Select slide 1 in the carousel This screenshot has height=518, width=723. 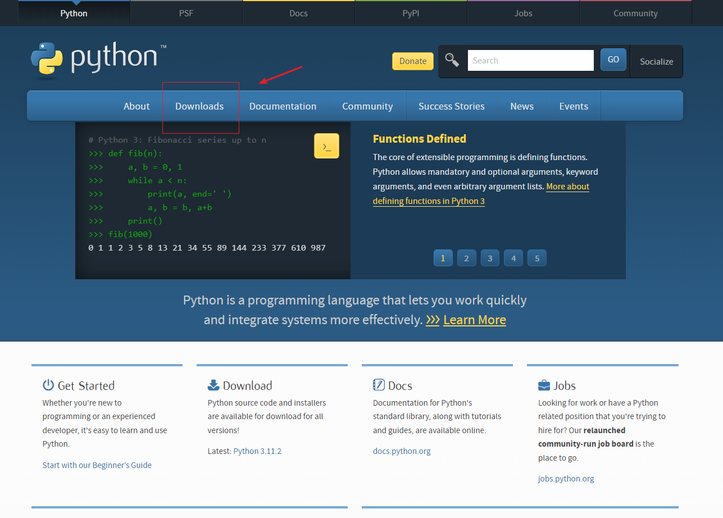point(443,258)
